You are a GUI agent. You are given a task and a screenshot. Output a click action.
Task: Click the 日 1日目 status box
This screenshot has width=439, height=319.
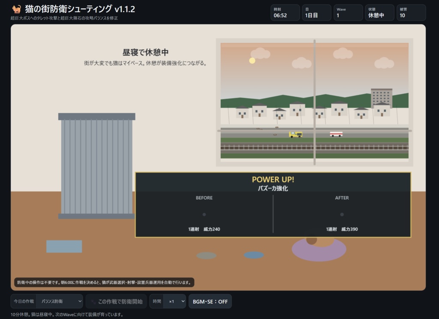tap(316, 12)
